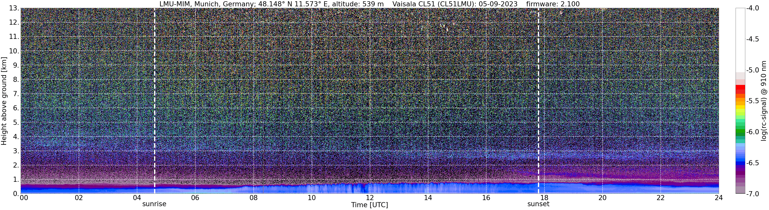Click the 08 tick label on time axis

click(253, 198)
